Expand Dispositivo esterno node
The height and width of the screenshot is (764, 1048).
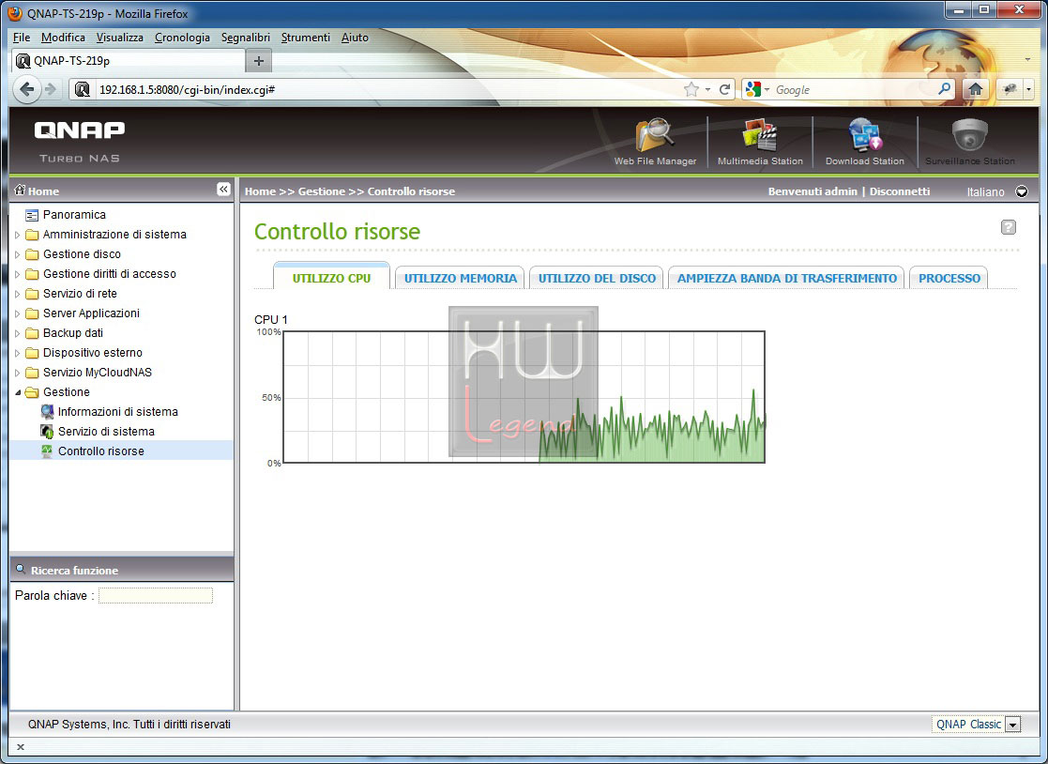tap(18, 353)
